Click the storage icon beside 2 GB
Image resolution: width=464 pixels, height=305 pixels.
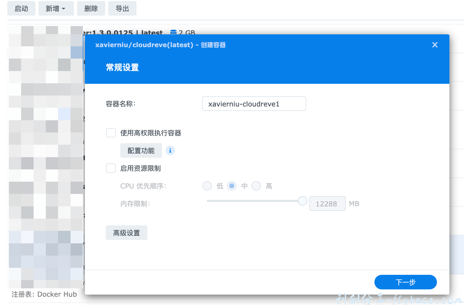tap(173, 32)
